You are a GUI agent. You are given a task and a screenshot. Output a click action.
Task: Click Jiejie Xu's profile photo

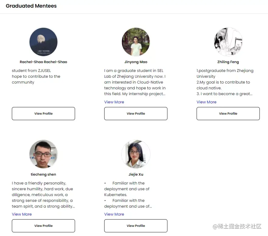pos(136,154)
